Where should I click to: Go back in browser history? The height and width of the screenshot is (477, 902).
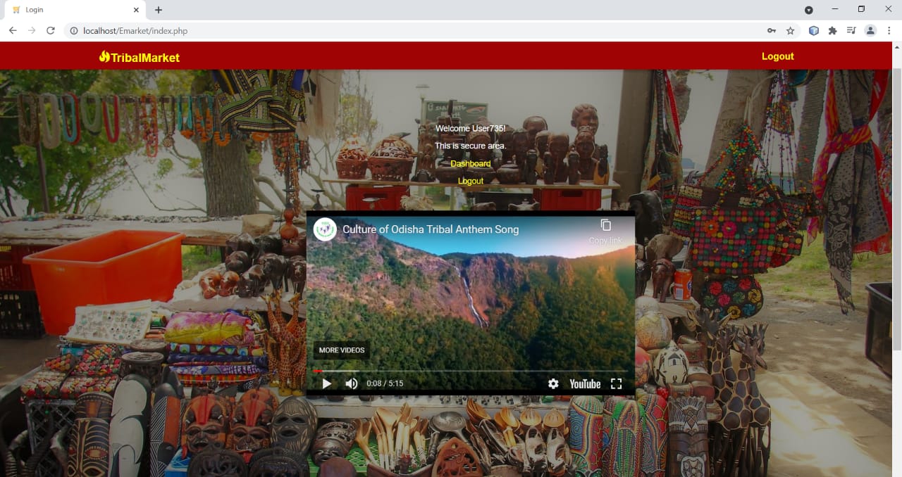pos(13,30)
